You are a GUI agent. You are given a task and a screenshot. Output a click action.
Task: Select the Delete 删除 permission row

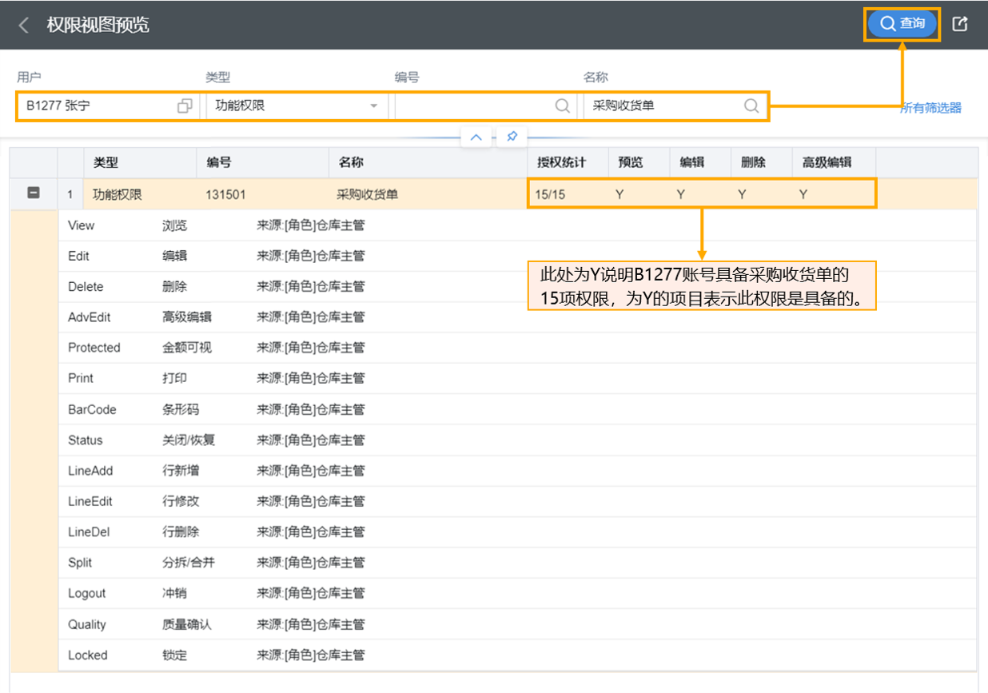click(x=516, y=286)
